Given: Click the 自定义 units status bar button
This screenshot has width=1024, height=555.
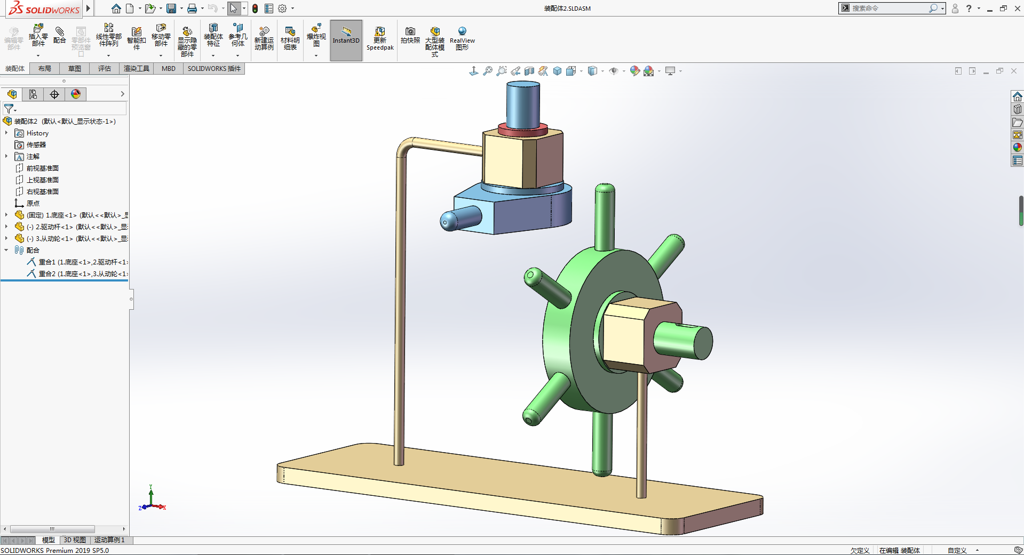Looking at the screenshot, I should click(957, 551).
